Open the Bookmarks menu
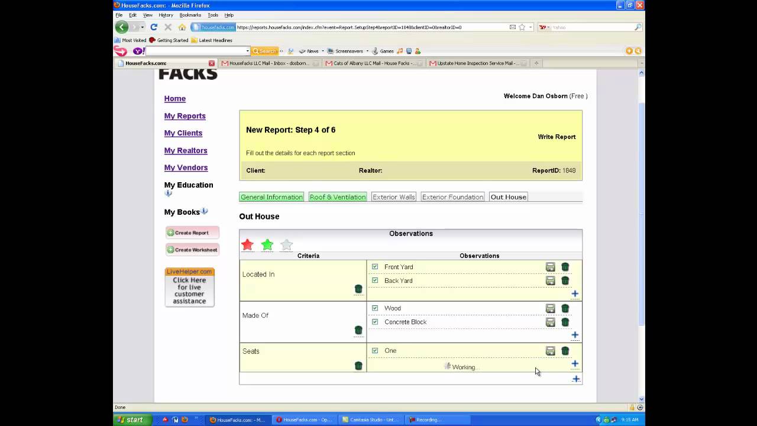Viewport: 757px width, 426px height. (x=190, y=15)
